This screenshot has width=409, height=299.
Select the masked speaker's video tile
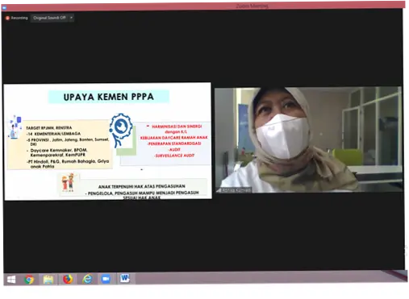308,139
